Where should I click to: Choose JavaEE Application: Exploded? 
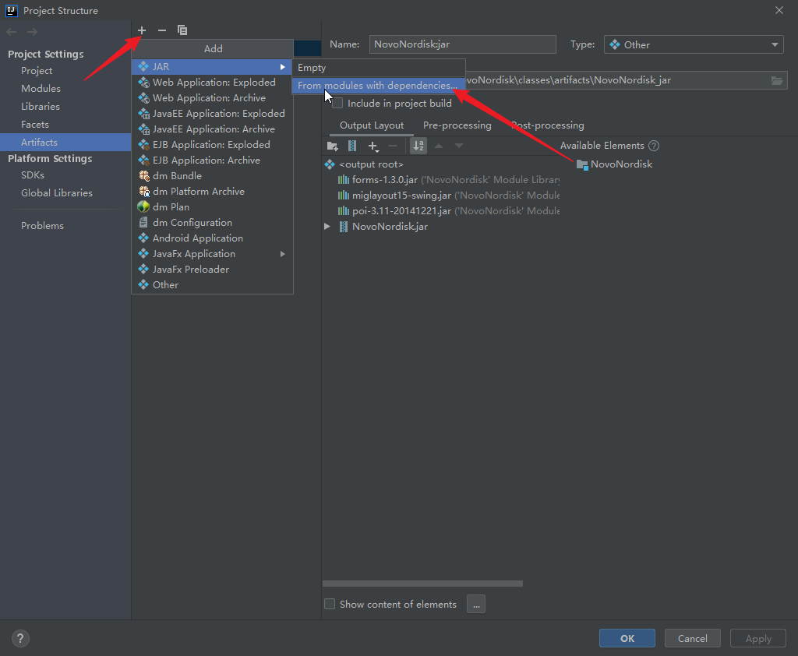212,114
